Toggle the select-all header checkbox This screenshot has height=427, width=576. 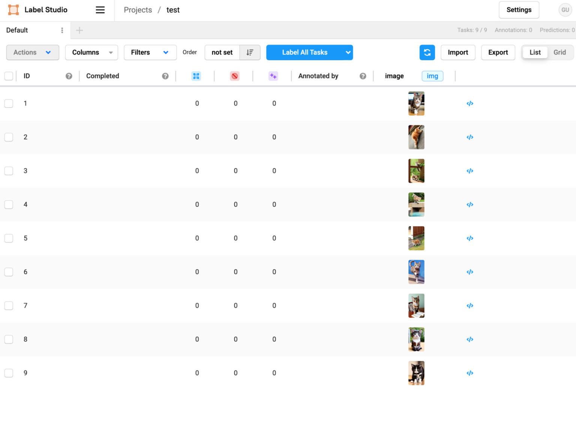click(x=9, y=76)
